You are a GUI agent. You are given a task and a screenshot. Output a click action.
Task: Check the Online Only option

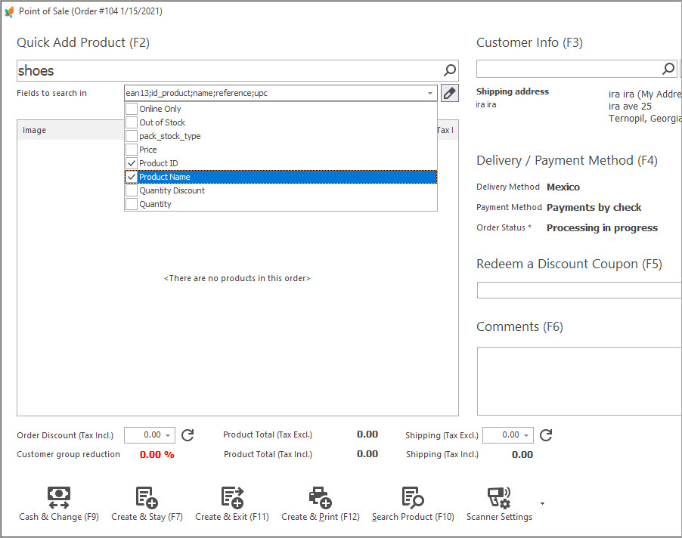[132, 109]
